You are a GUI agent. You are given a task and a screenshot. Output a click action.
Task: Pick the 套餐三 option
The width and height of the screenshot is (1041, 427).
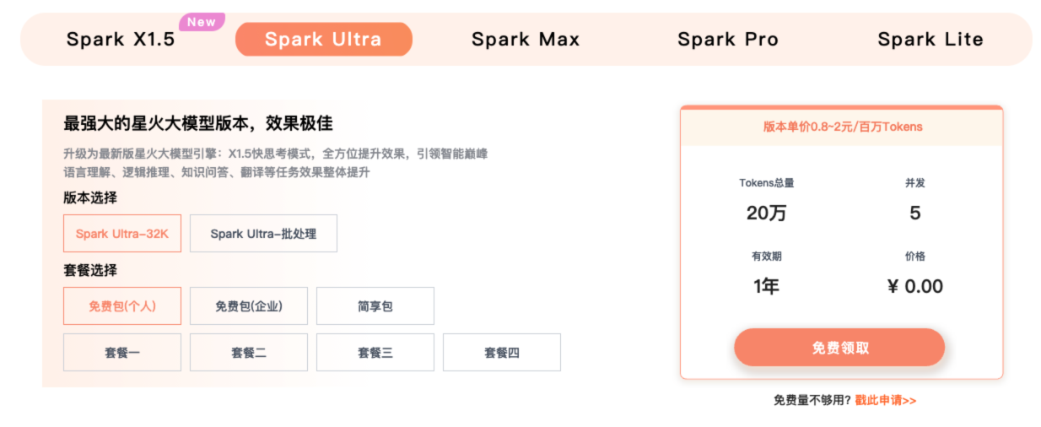point(375,353)
